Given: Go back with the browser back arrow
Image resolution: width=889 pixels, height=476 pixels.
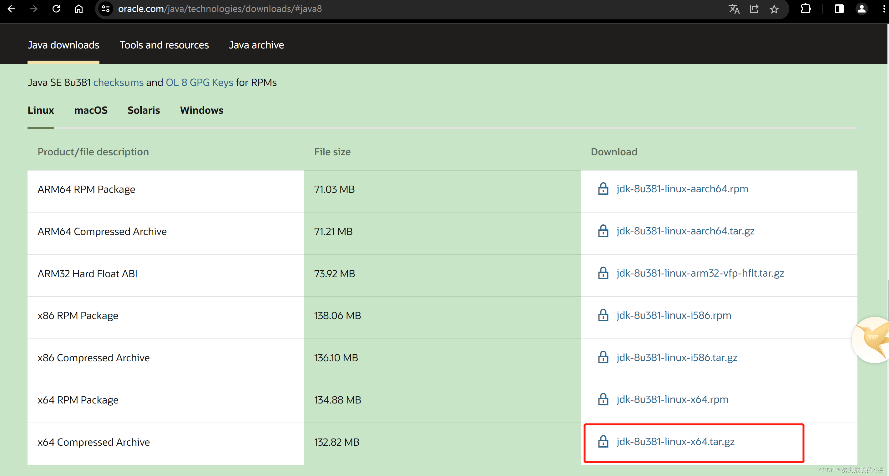Looking at the screenshot, I should coord(11,9).
